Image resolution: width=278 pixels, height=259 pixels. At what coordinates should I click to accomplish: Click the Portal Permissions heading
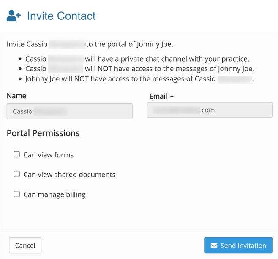point(43,133)
